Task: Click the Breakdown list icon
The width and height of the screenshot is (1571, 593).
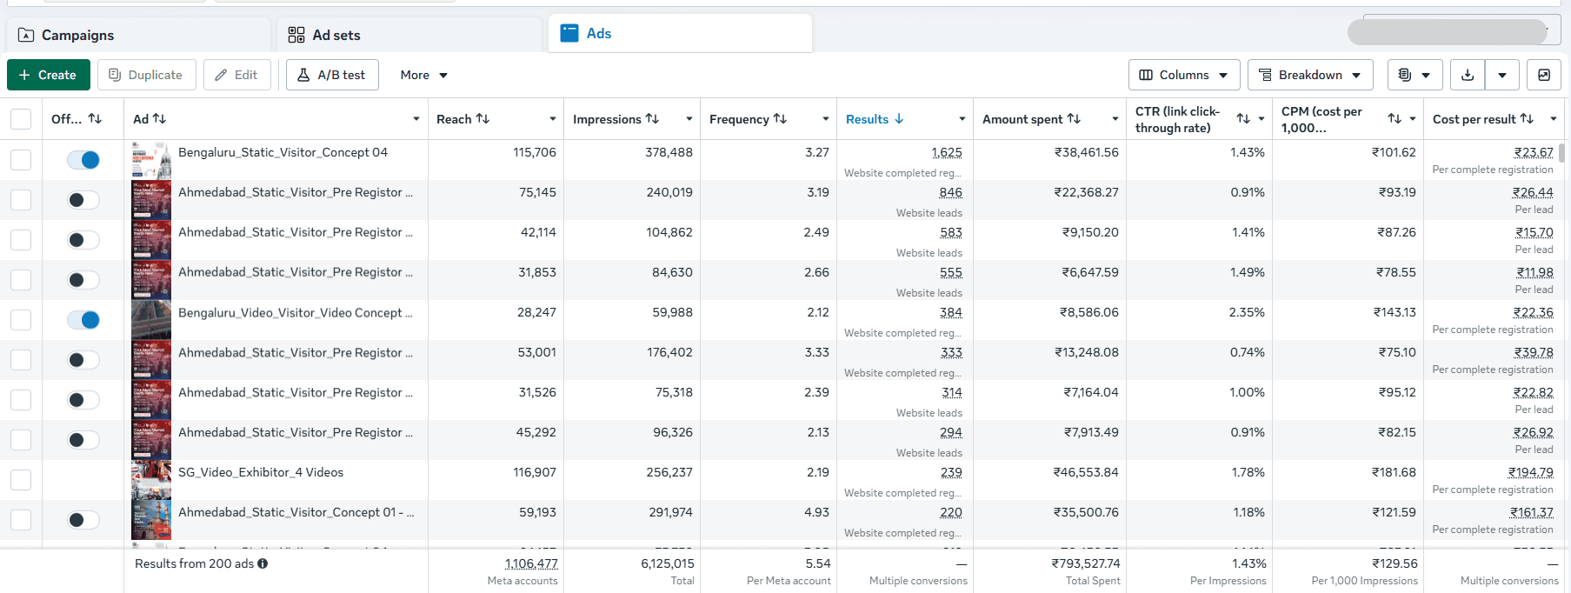Action: (1265, 75)
